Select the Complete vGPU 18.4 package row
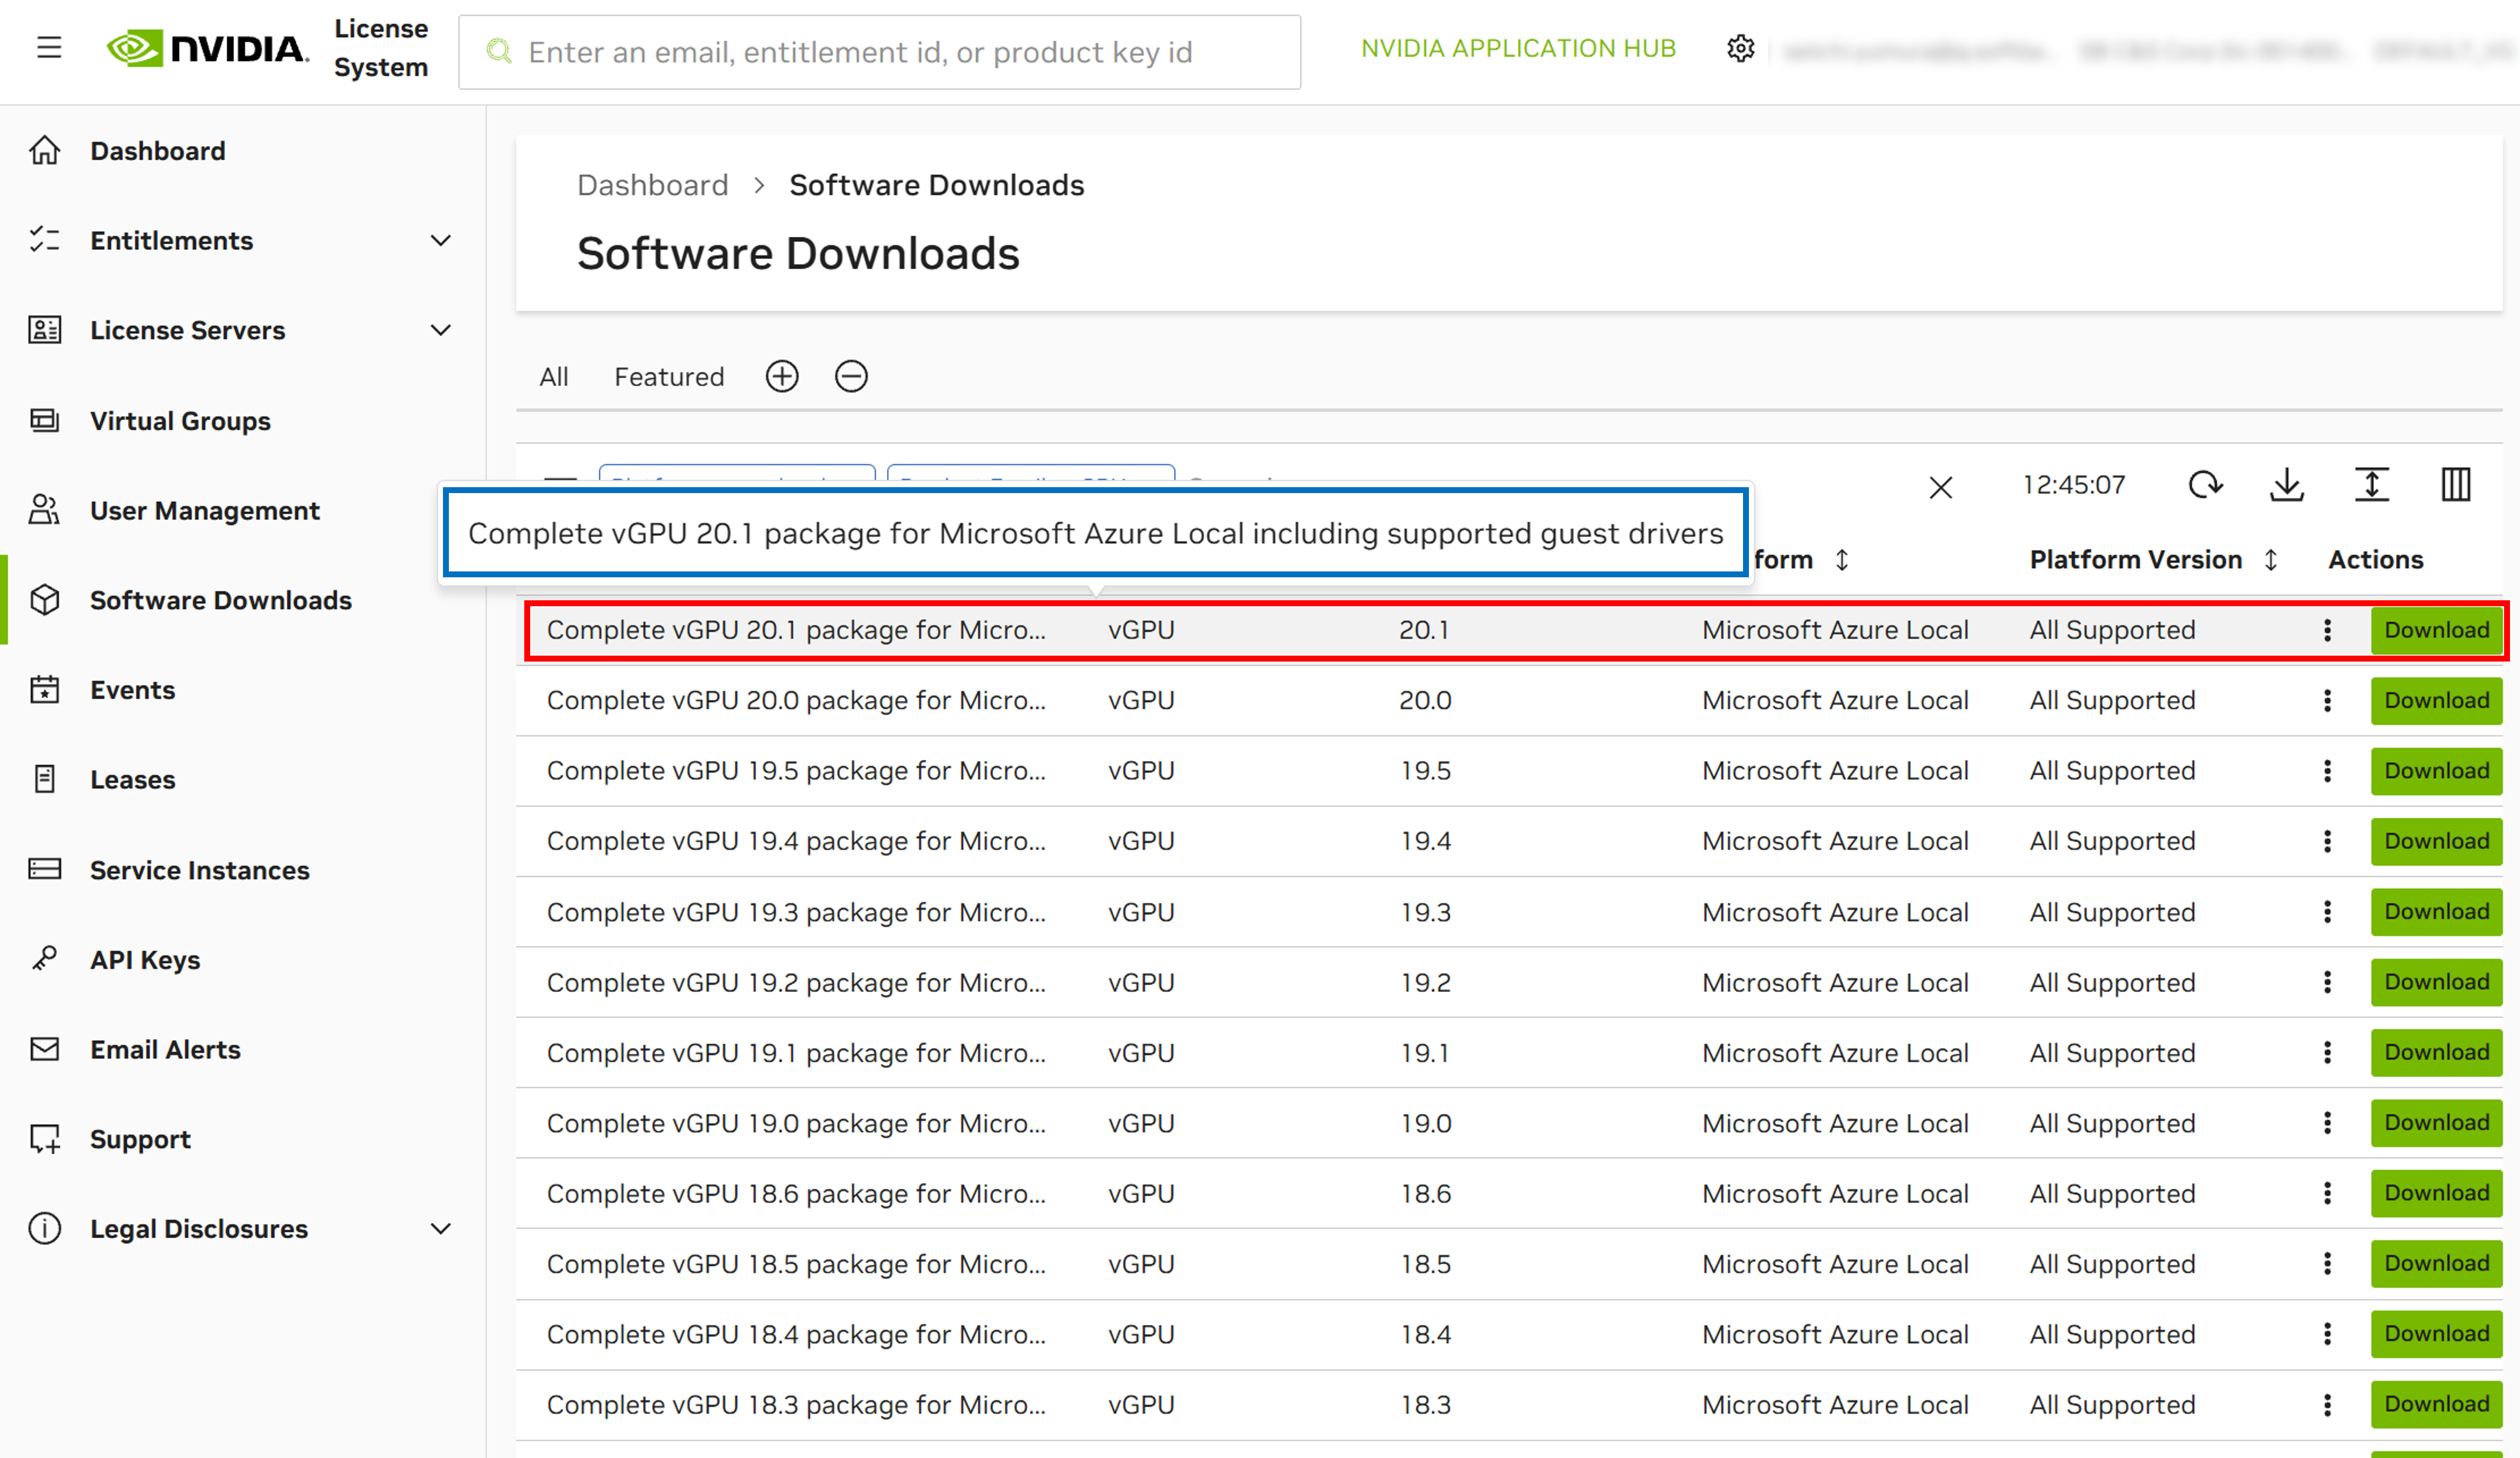The image size is (2520, 1458). pyautogui.click(x=1509, y=1334)
